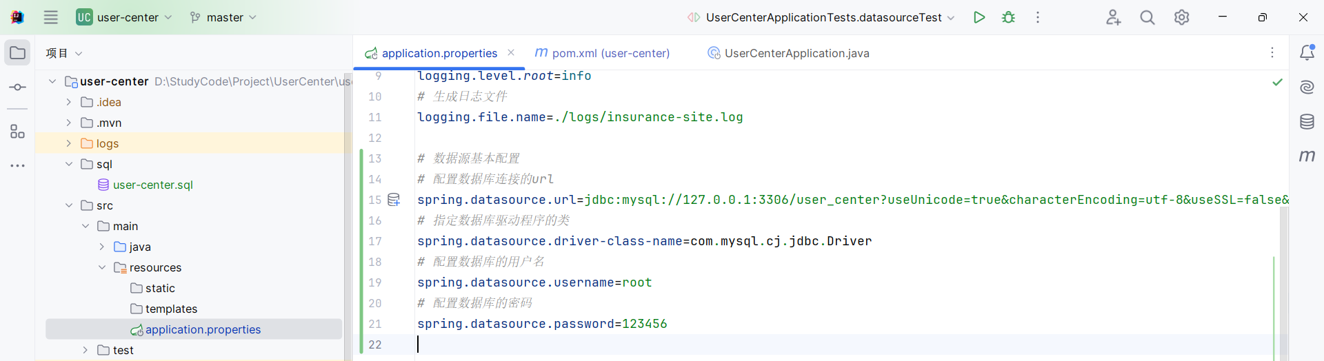Start debugging with the bug icon
Screen dimensions: 1324x361
click(1008, 17)
